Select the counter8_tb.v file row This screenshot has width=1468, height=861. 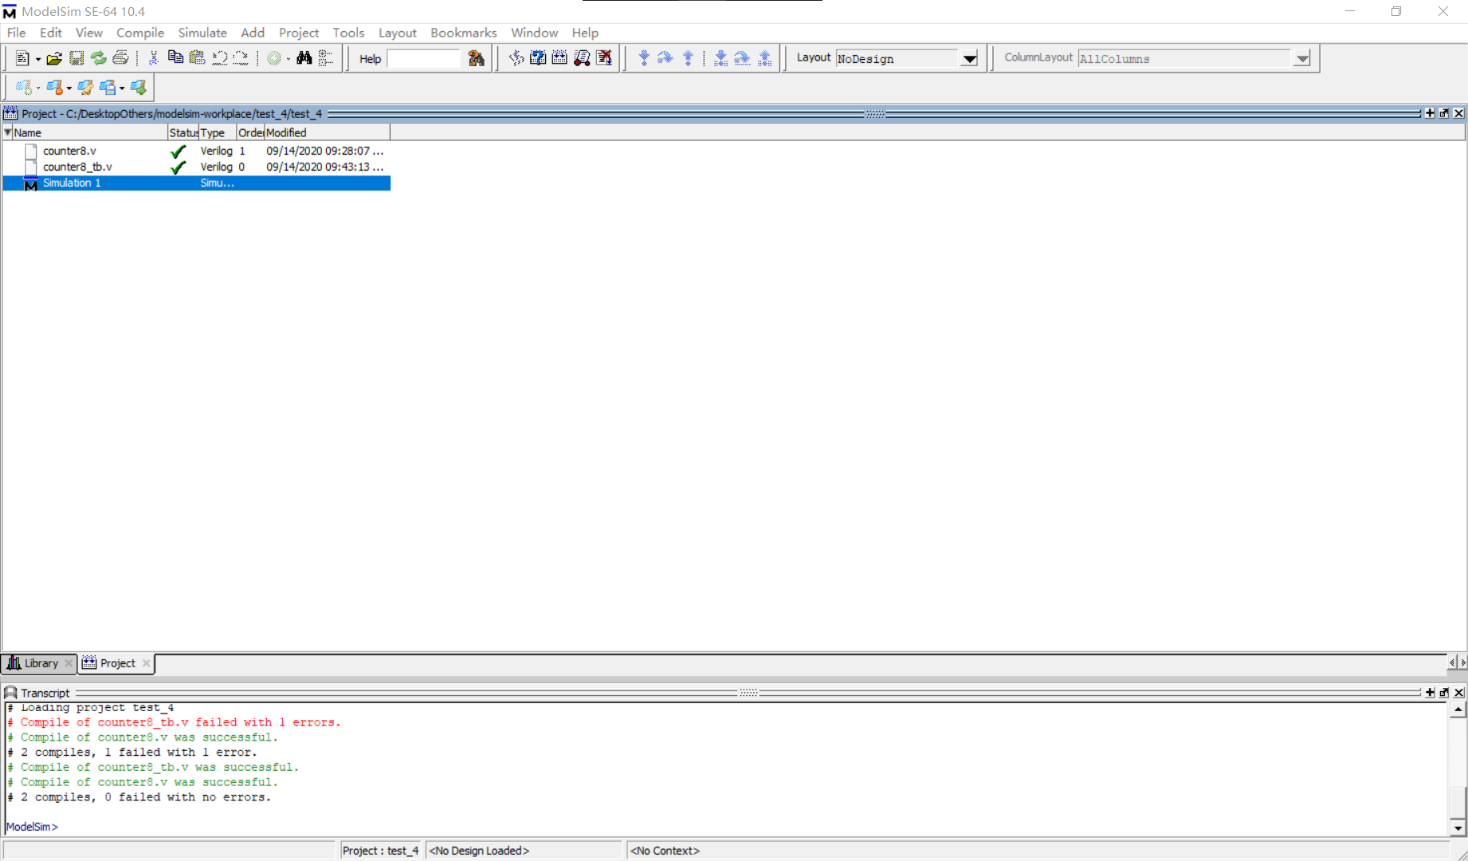click(x=197, y=167)
